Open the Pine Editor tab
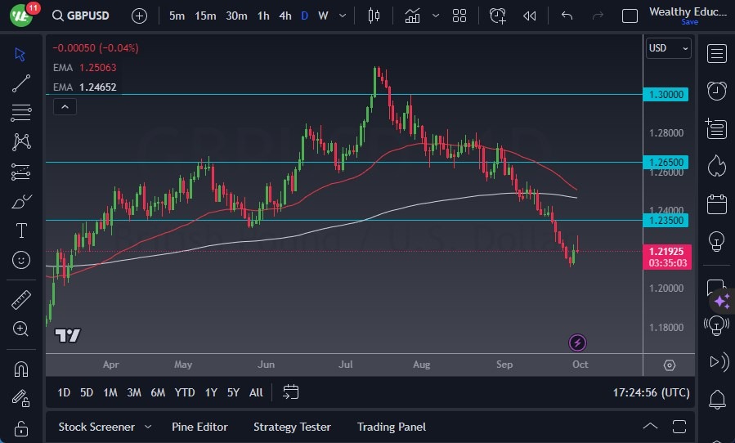Viewport: 735px width, 443px height. (199, 427)
